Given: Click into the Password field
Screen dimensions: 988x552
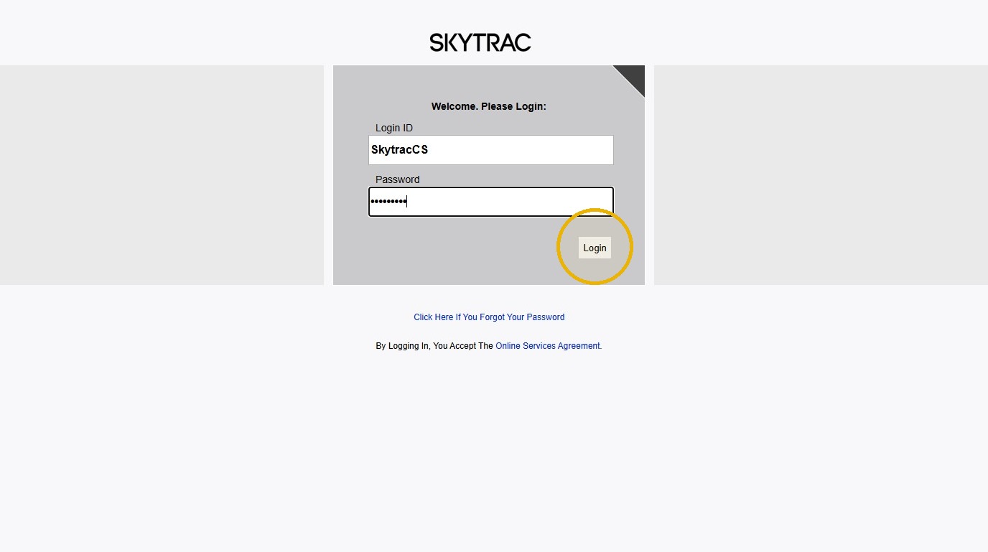Looking at the screenshot, I should (x=491, y=202).
